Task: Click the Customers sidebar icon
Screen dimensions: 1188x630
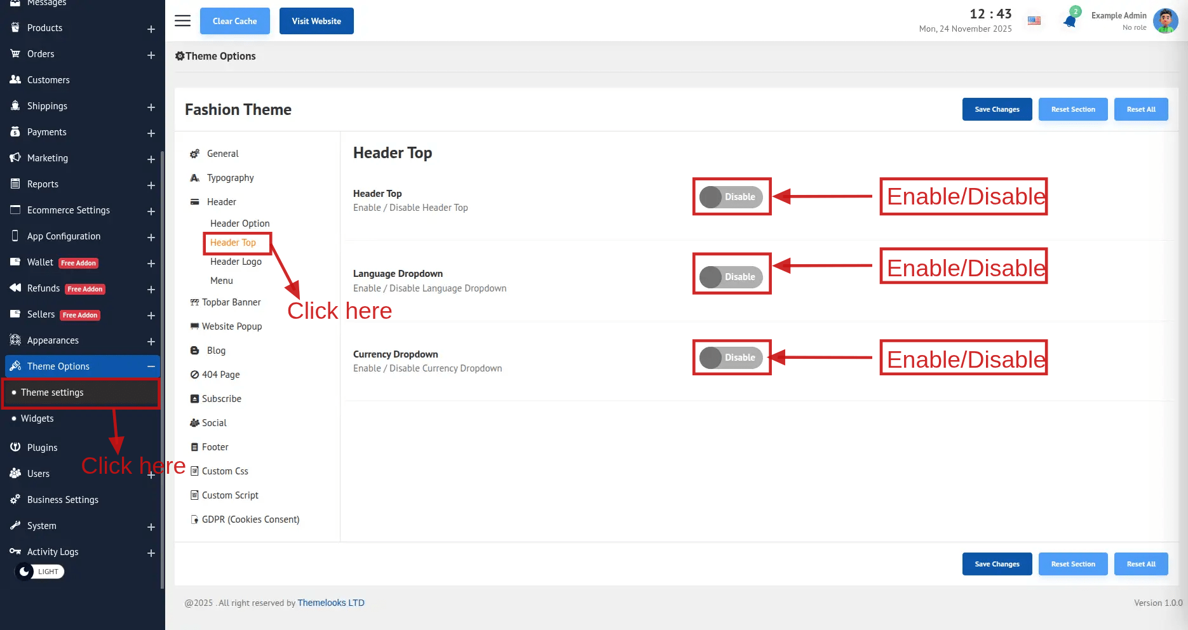Action: (15, 79)
